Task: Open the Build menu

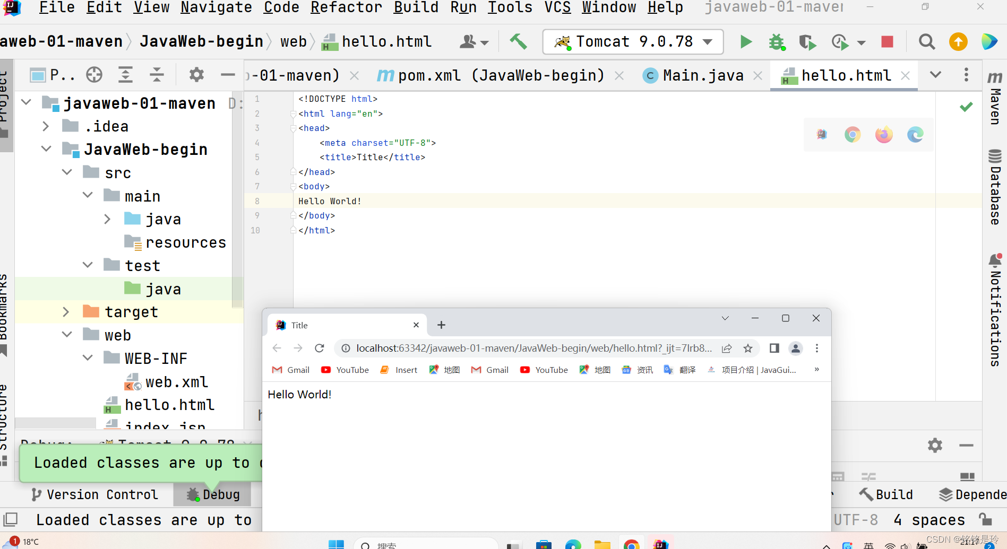Action: 416,7
